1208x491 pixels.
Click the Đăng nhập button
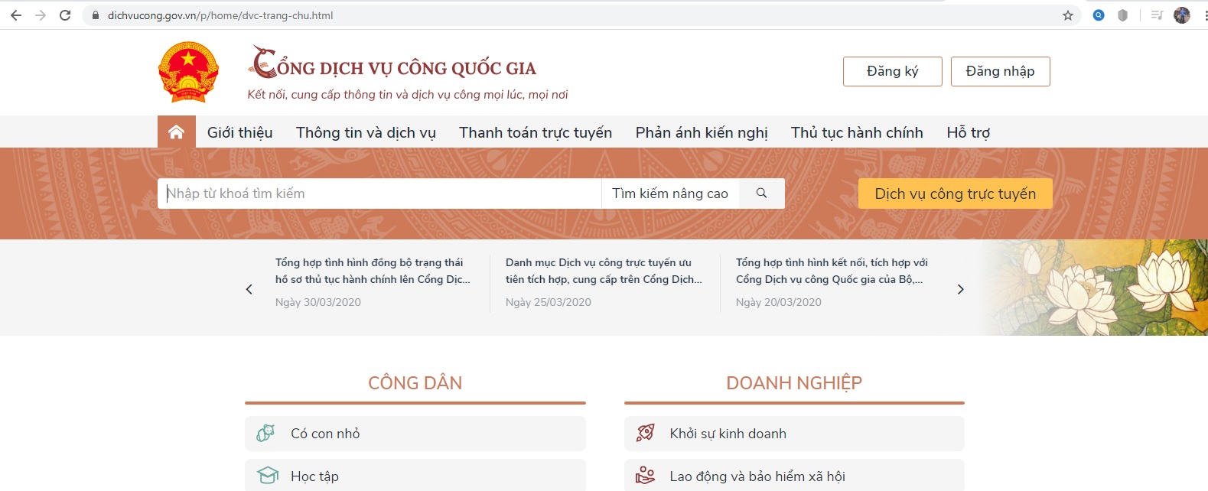(1000, 71)
